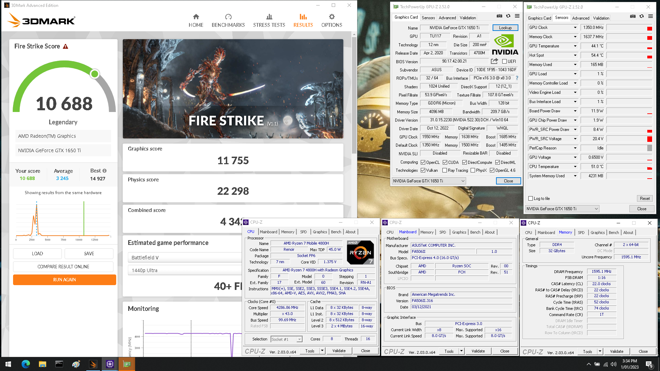Open Microsoft Edge from taskbar
Screen dimensions: 660x371
(x=26, y=364)
